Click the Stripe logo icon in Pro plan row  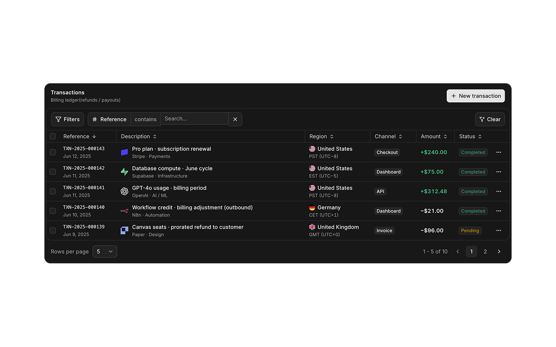click(x=124, y=152)
